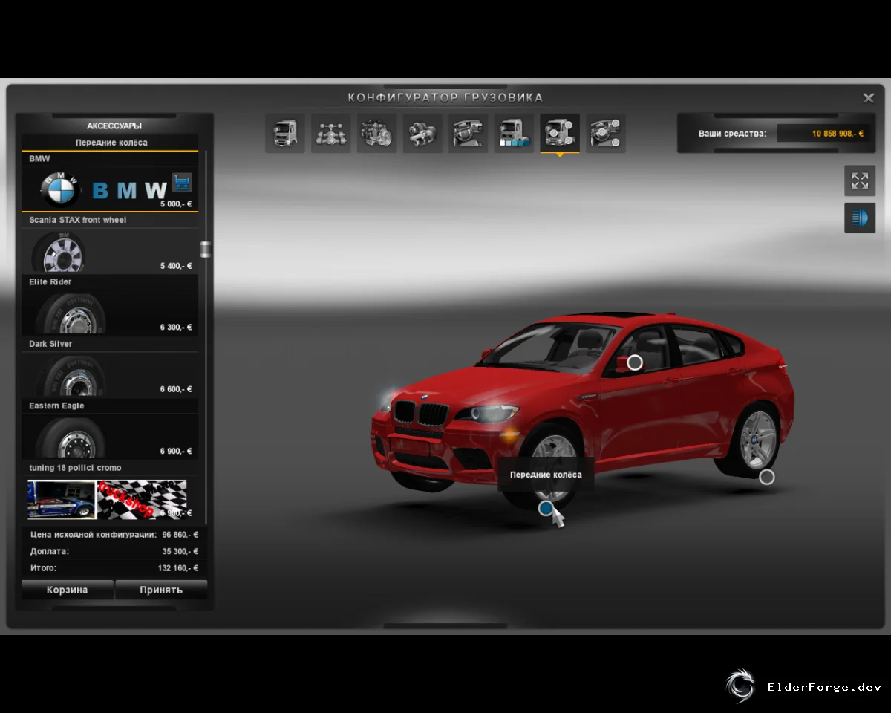
Task: Add BMW wheels to the cart
Action: click(181, 182)
